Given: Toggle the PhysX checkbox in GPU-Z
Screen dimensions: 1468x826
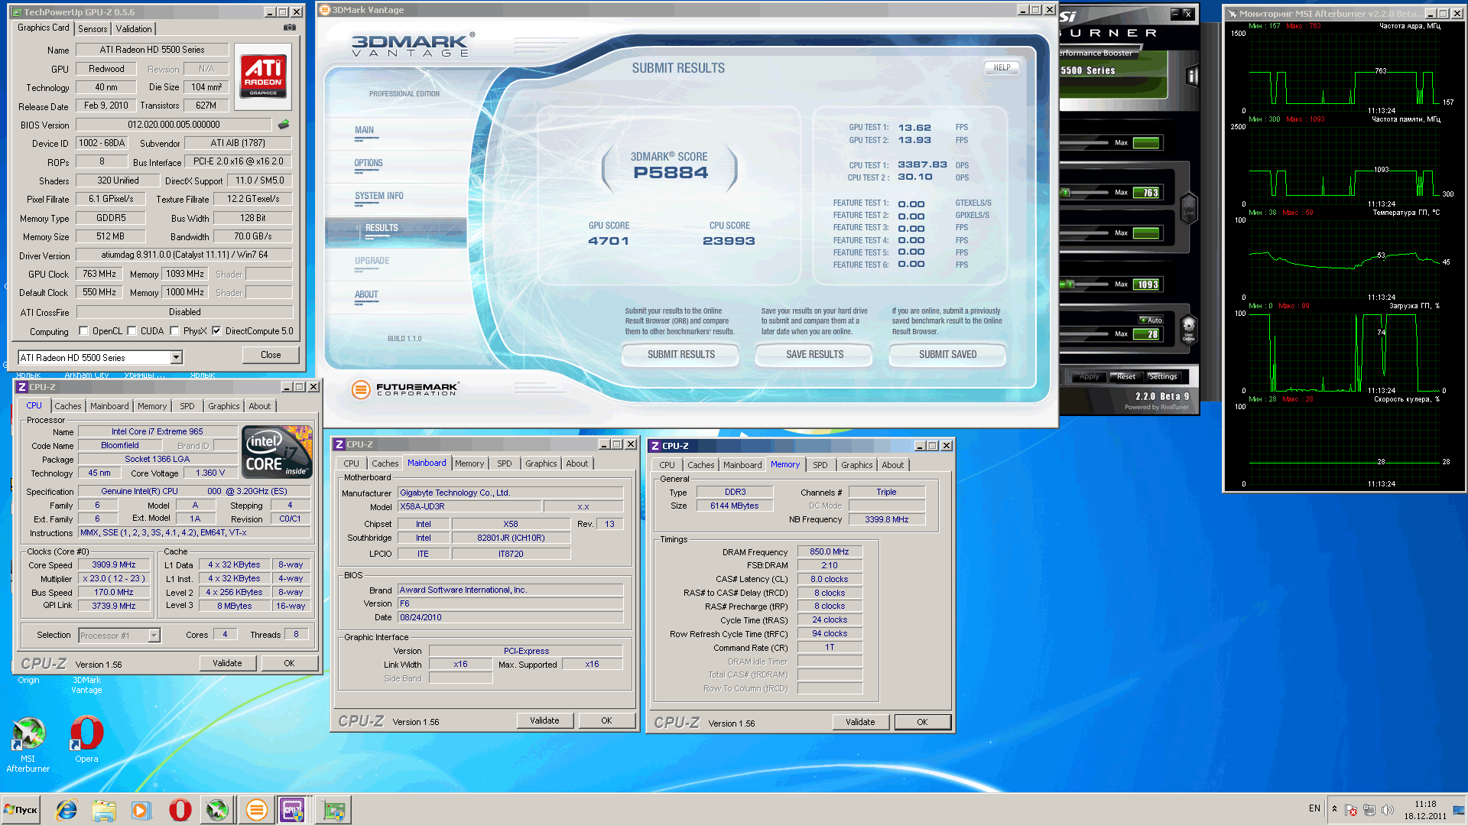Looking at the screenshot, I should [174, 331].
